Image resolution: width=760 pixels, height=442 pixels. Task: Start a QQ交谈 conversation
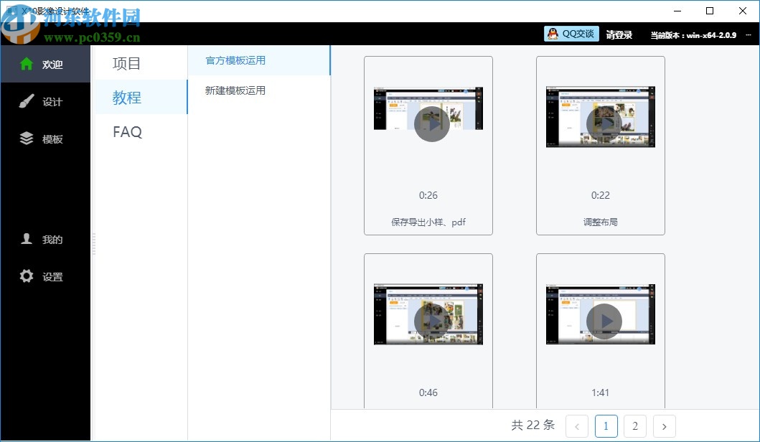571,34
